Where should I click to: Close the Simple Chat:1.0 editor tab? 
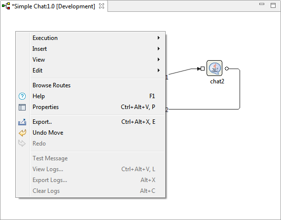tap(102, 6)
